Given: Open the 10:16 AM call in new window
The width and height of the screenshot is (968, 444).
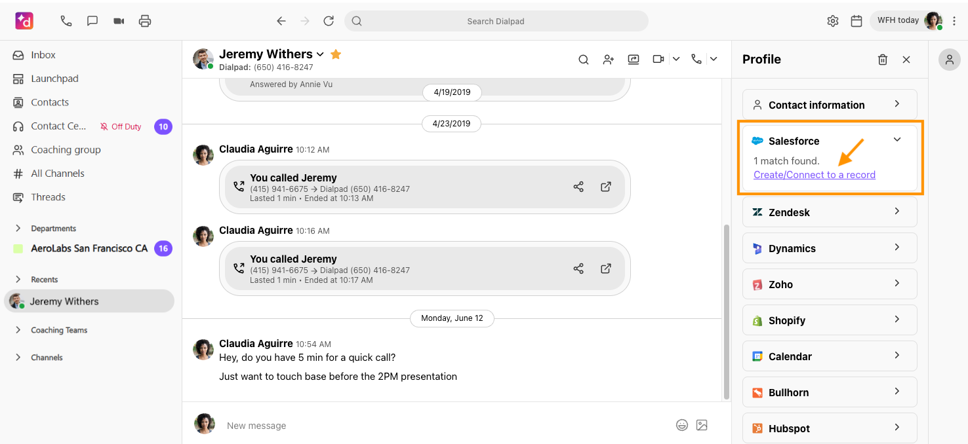Looking at the screenshot, I should click(606, 268).
